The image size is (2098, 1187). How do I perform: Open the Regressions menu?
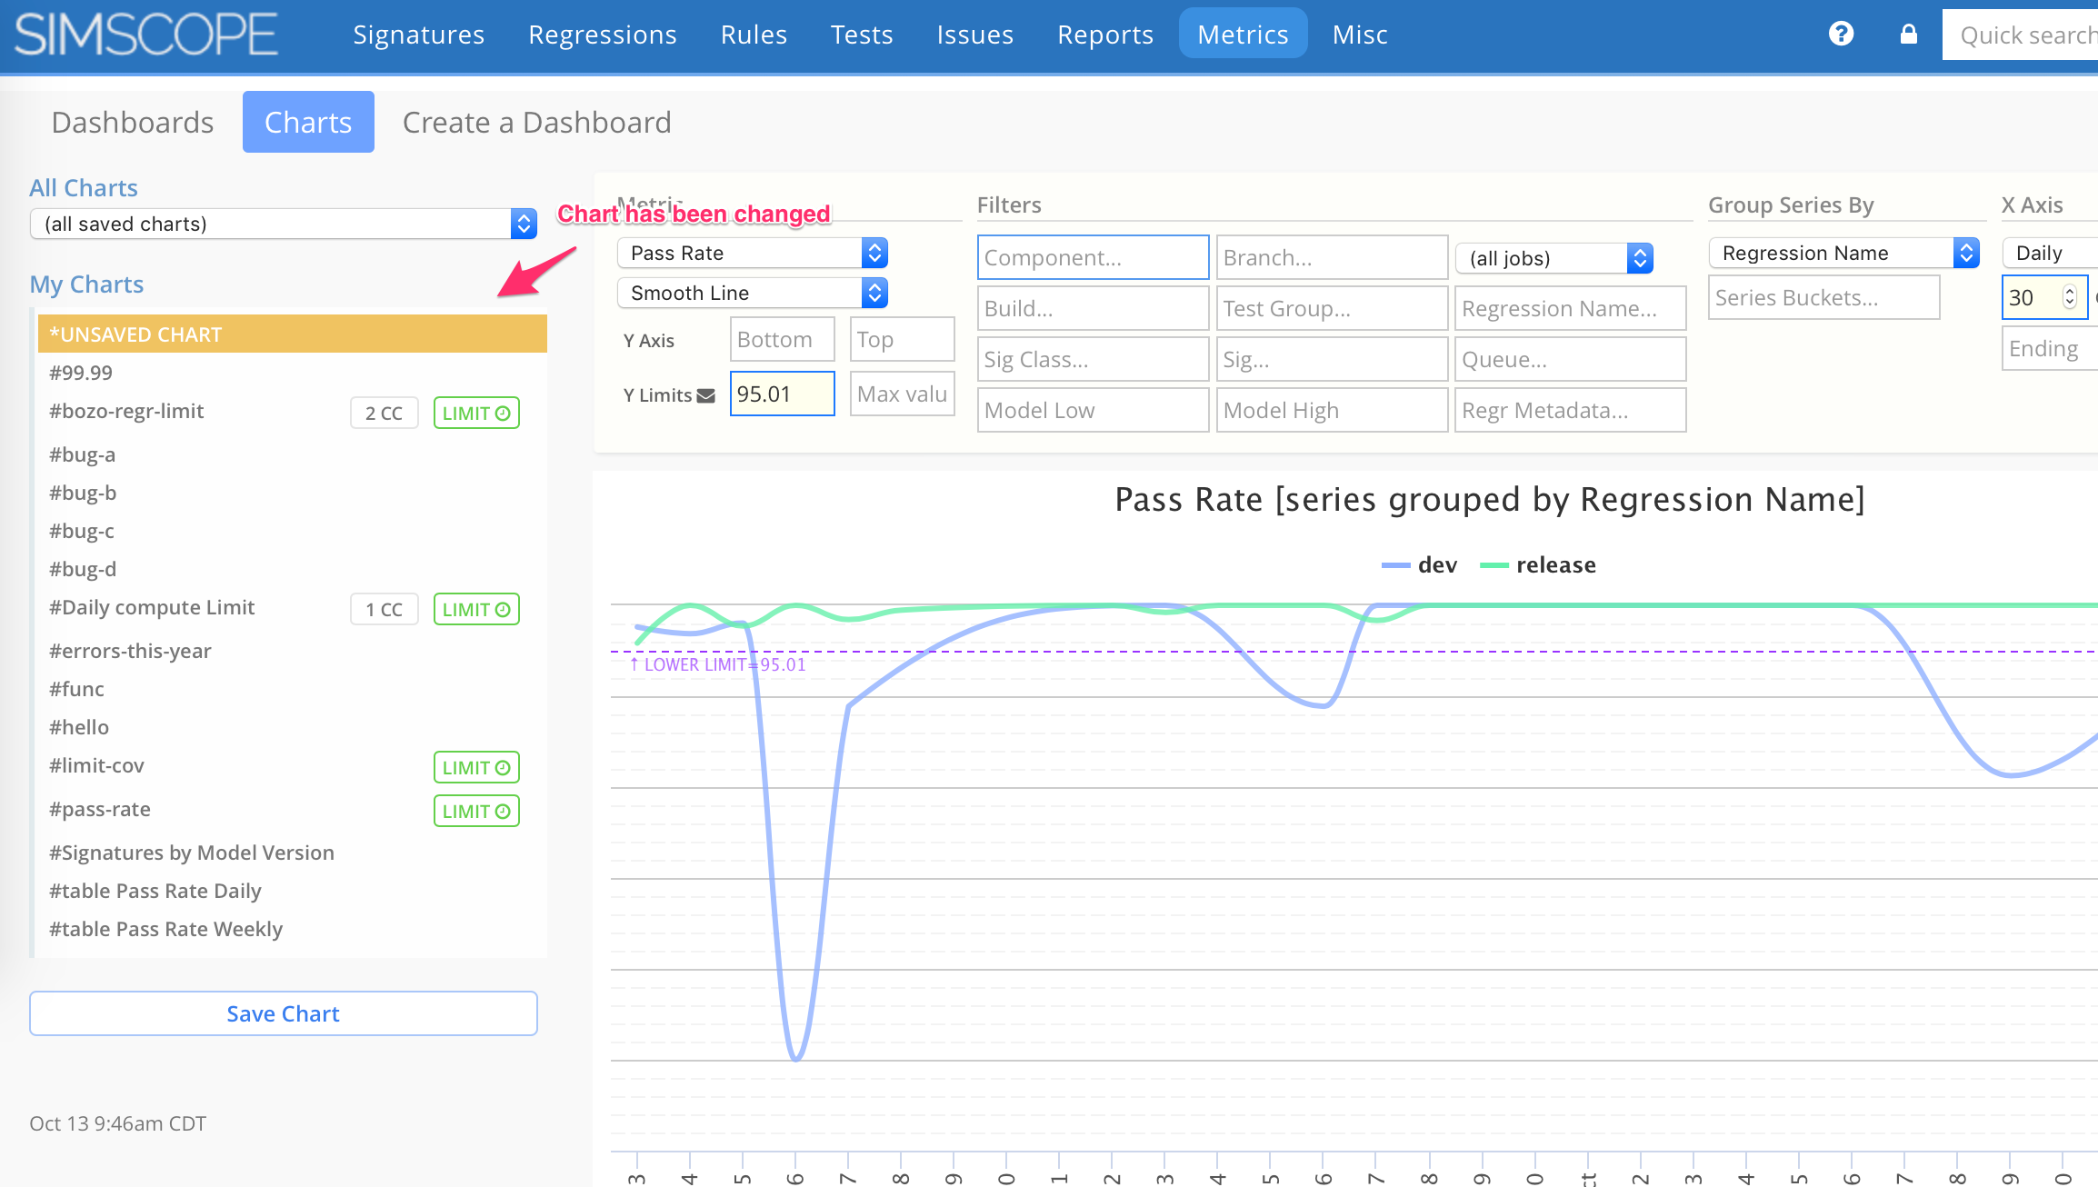[x=603, y=35]
